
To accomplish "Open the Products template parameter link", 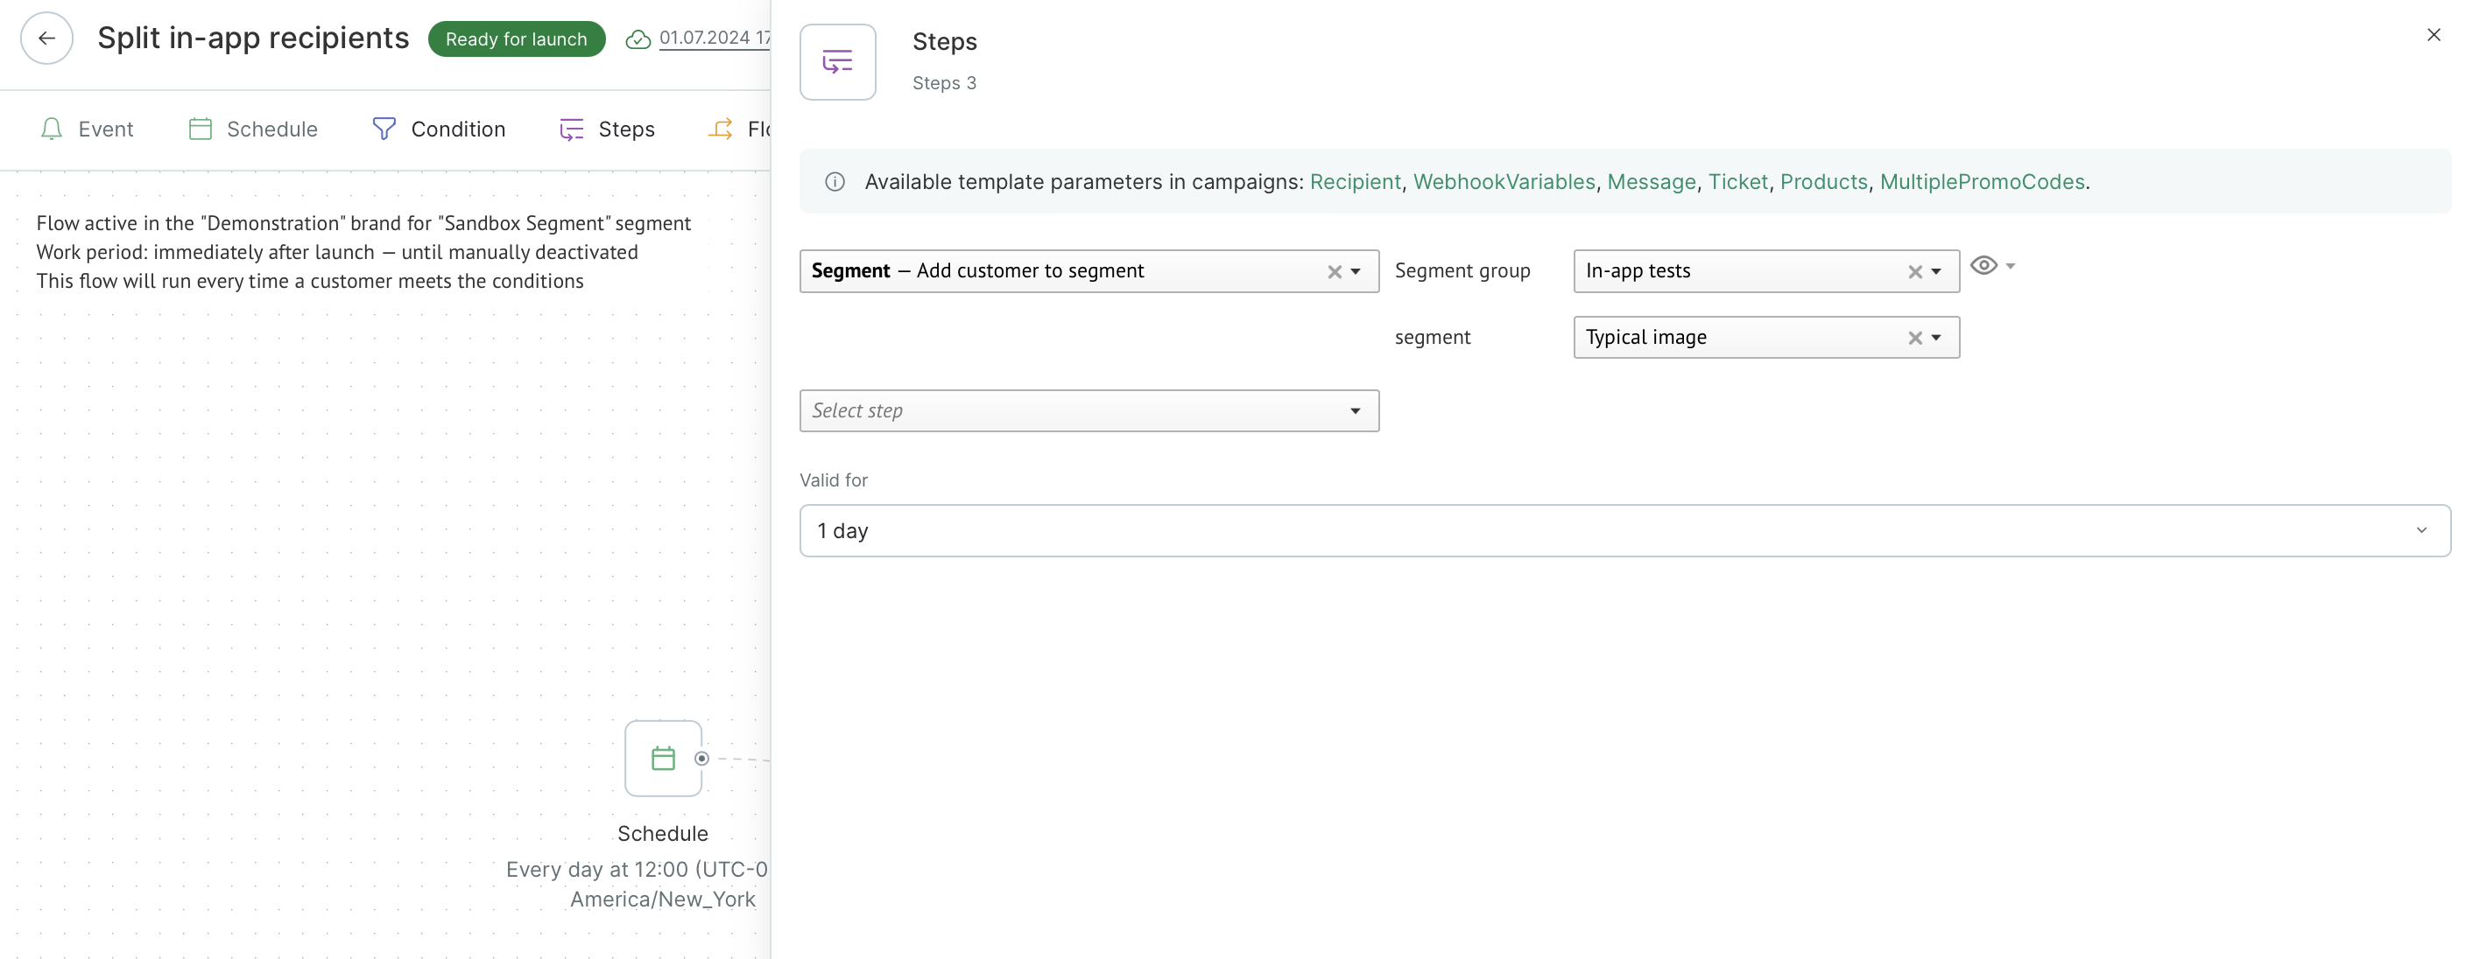I will [1823, 182].
